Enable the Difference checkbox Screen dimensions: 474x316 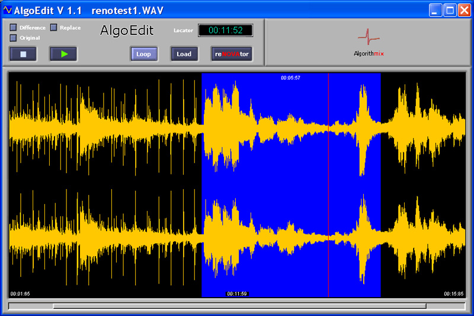pos(14,28)
